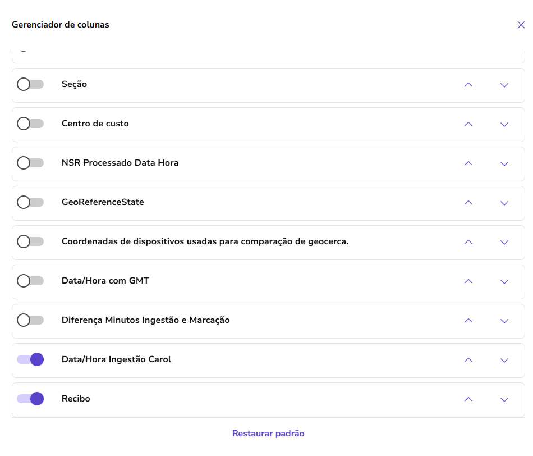533x456 pixels.
Task: Move Seção column down
Action: (x=504, y=85)
